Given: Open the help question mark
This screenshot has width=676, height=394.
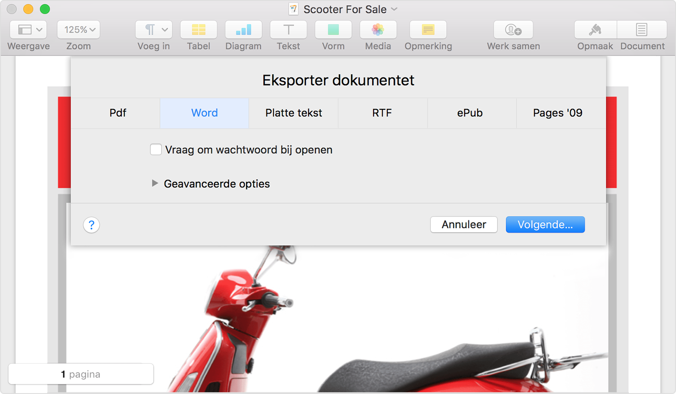Looking at the screenshot, I should pyautogui.click(x=91, y=225).
